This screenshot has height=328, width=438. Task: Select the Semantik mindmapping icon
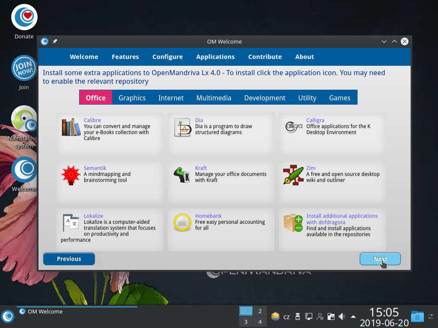coord(71,175)
